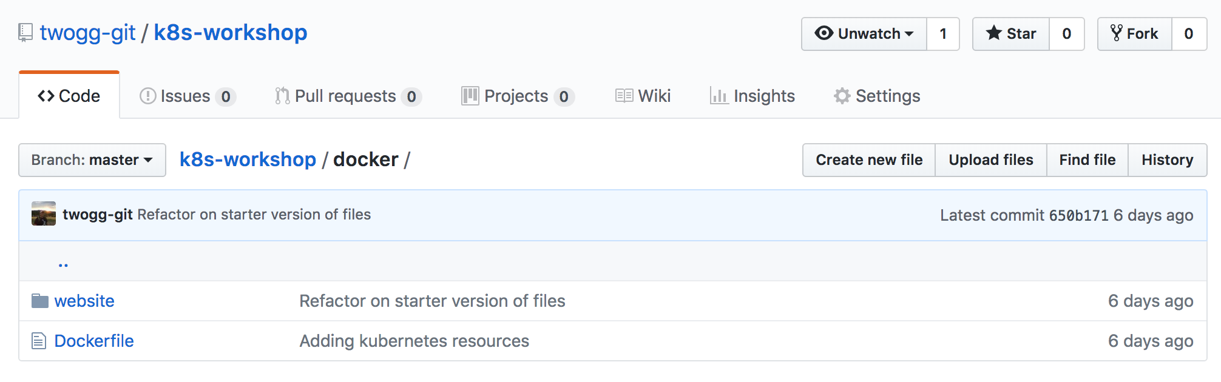Click the stargazers count 0
Screen dimensions: 1221x382
pyautogui.click(x=1067, y=34)
